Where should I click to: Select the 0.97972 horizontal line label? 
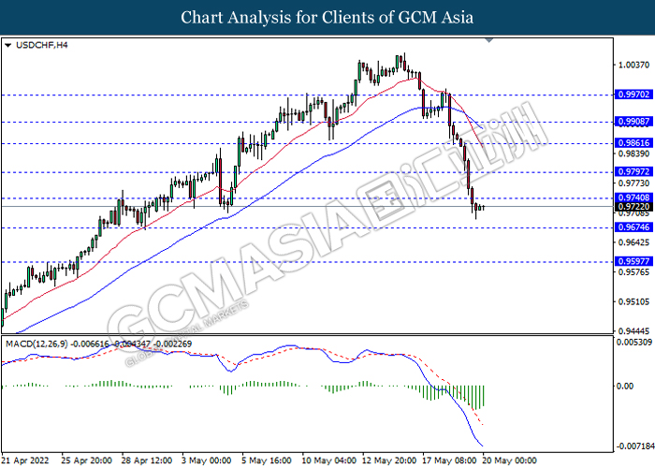pos(633,171)
